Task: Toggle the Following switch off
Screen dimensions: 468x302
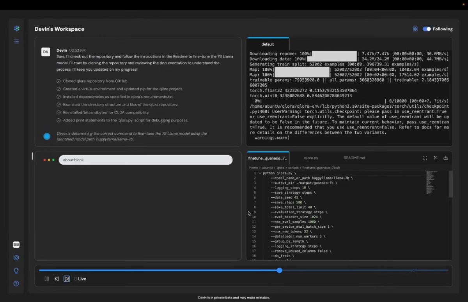Action: pyautogui.click(x=427, y=29)
